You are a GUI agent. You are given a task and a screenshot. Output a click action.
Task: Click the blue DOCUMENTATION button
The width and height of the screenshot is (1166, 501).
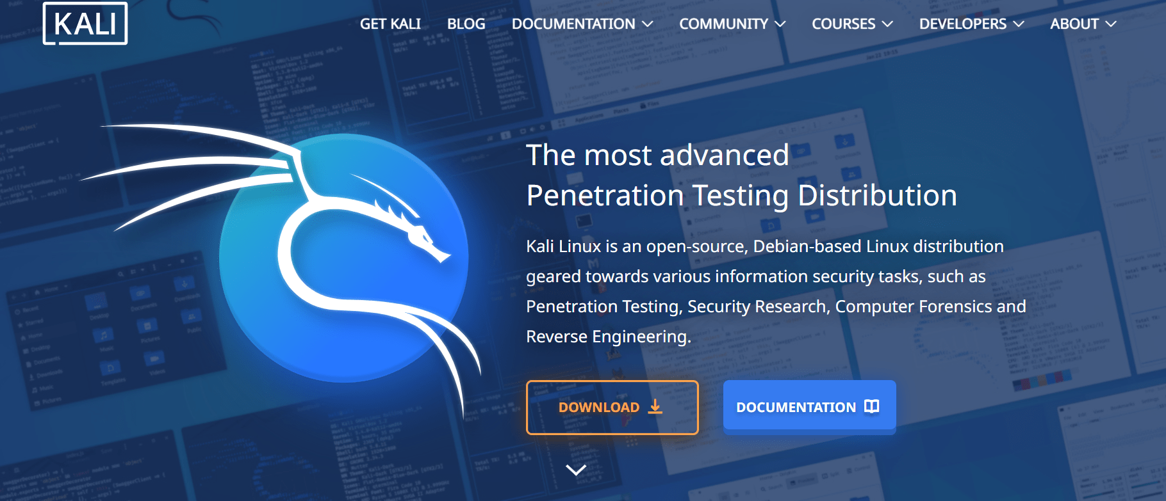pos(809,407)
